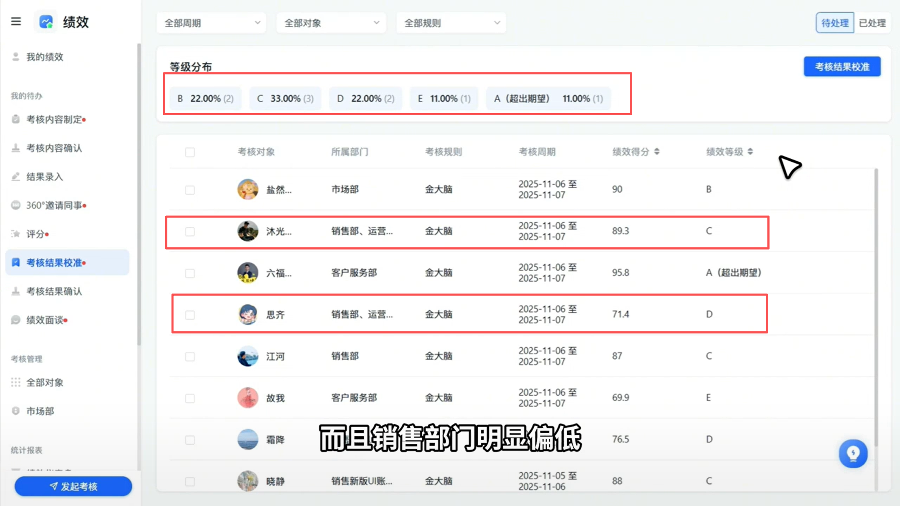Viewport: 900px width, 506px height.
Task: Check the 故我 row checkbox
Action: [190, 398]
